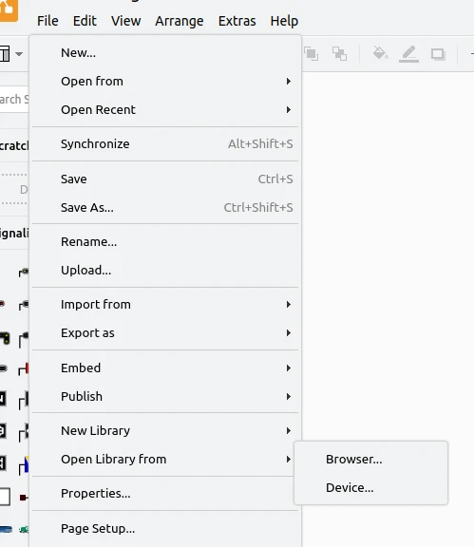Open the view layout dropdown in toolbar

click(11, 54)
